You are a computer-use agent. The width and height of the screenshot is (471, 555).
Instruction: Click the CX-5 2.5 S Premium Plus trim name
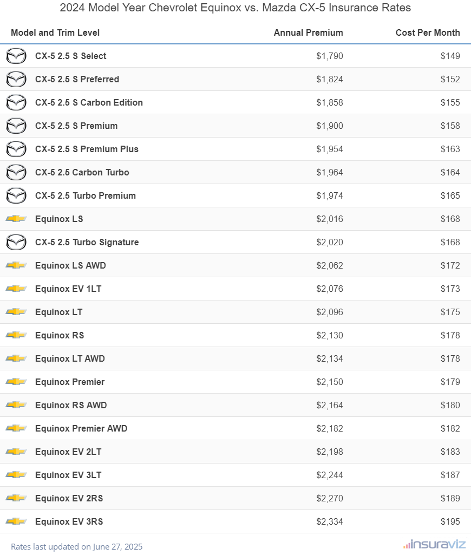pyautogui.click(x=87, y=149)
